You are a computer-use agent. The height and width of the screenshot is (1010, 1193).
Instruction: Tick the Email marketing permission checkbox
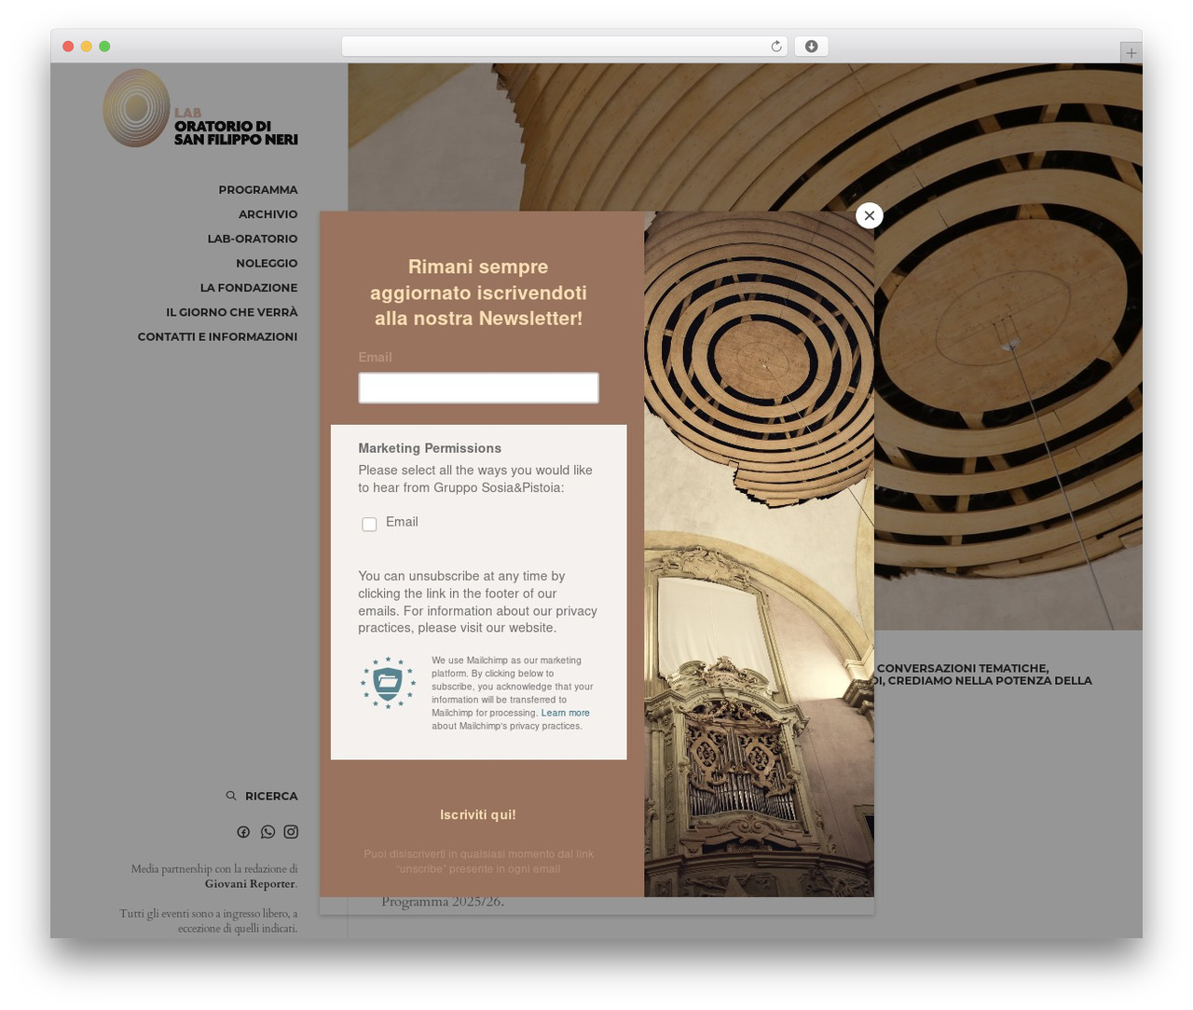369,525
